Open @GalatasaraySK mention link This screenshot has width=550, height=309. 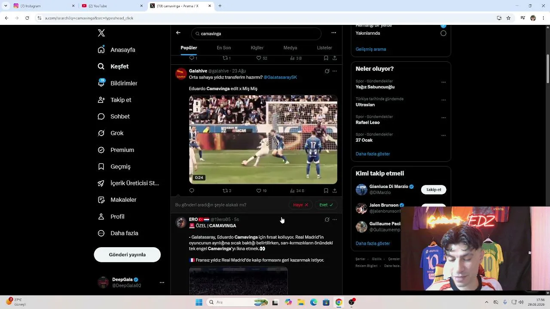tap(280, 77)
